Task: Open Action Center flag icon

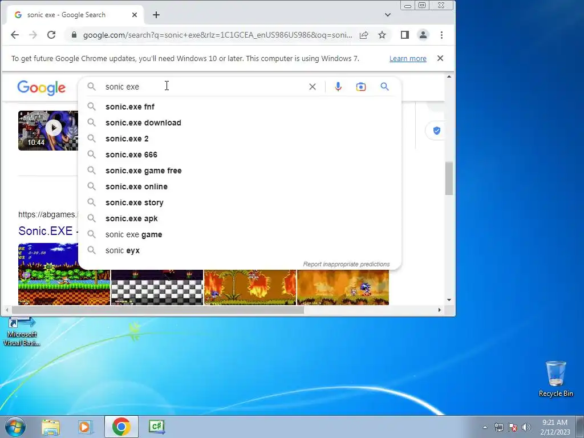Action: coord(513,427)
